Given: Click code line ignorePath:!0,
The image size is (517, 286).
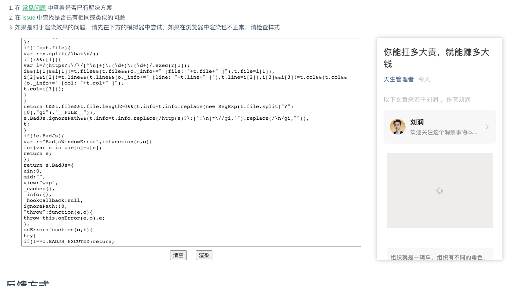Looking at the screenshot, I should (x=46, y=206).
